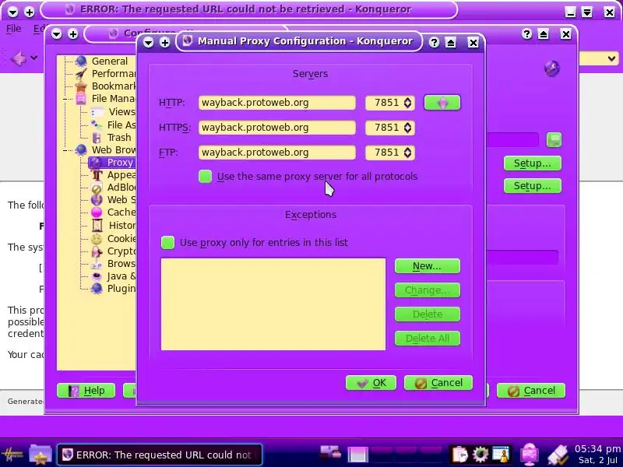Click Cancel in the Configure window
The width and height of the screenshot is (623, 467).
pos(531,391)
